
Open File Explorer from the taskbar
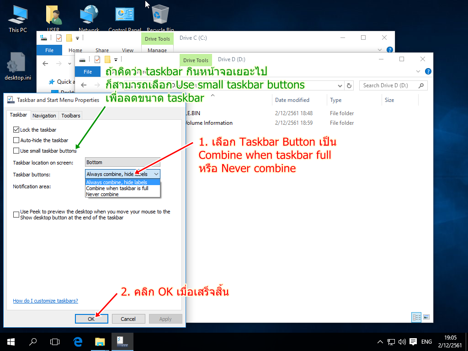tap(100, 341)
